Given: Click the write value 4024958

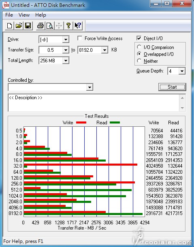Looking at the screenshot, I should (154, 166).
